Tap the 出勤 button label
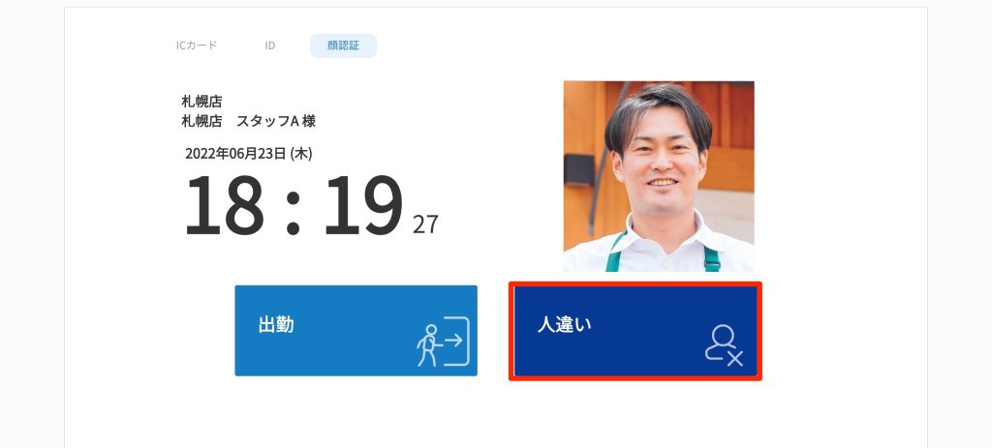 [276, 325]
